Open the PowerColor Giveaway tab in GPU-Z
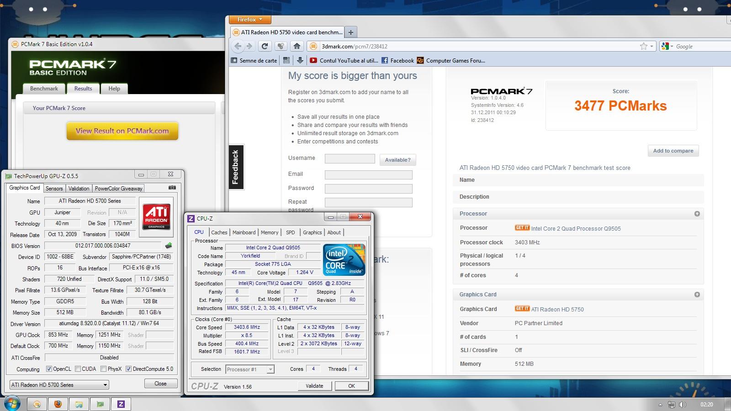 click(x=119, y=189)
